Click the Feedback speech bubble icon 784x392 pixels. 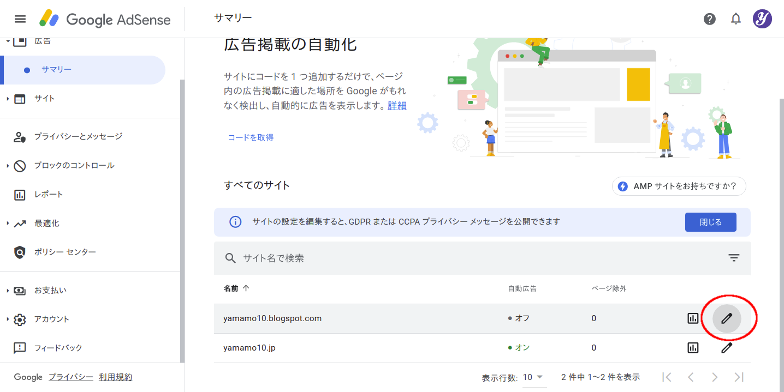(x=20, y=348)
